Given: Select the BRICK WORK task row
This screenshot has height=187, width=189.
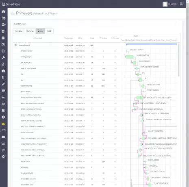Looking at the screenshot, I should click(67, 92).
